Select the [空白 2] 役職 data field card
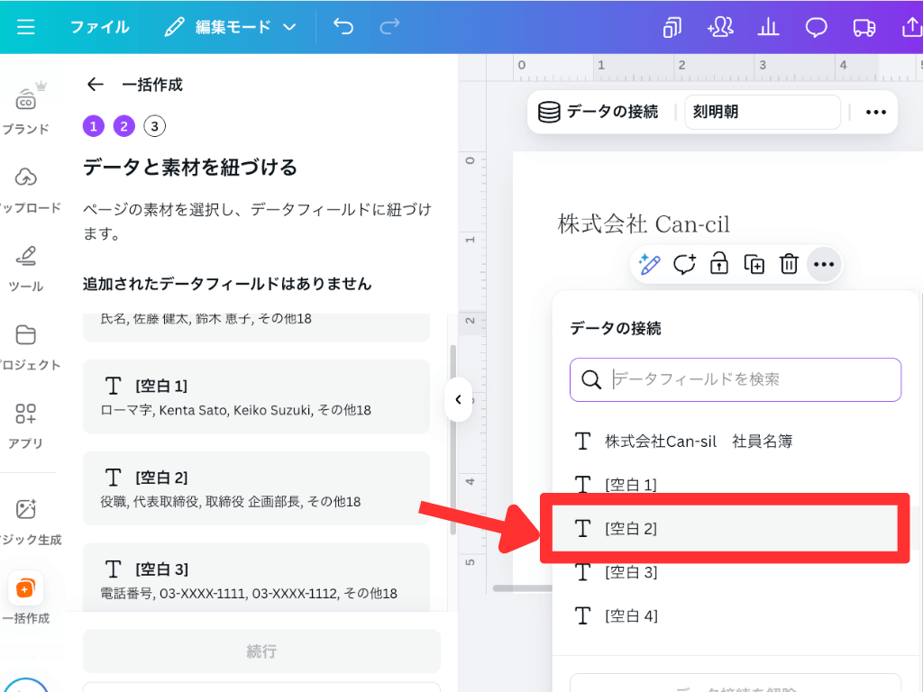Screen dimensions: 923x692 point(256,488)
